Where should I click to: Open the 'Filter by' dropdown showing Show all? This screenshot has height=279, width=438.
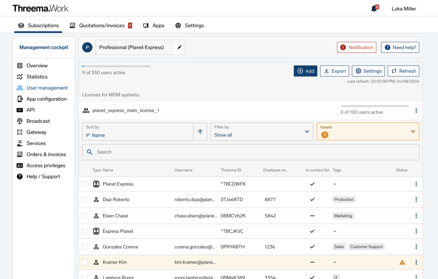[x=261, y=131]
